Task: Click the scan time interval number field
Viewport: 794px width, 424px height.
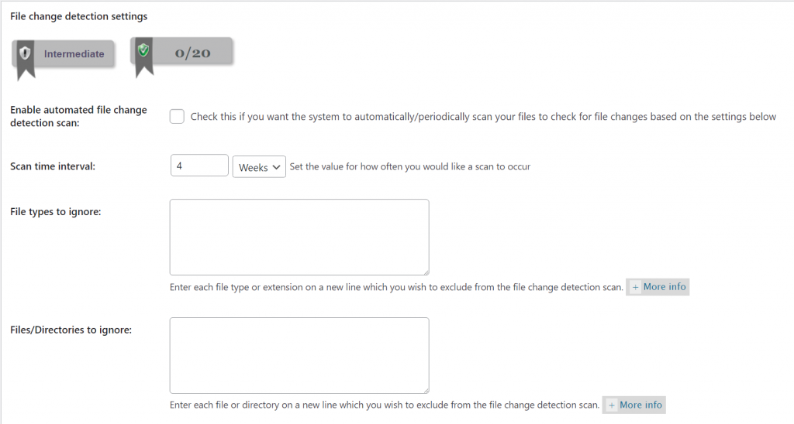Action: pos(199,166)
